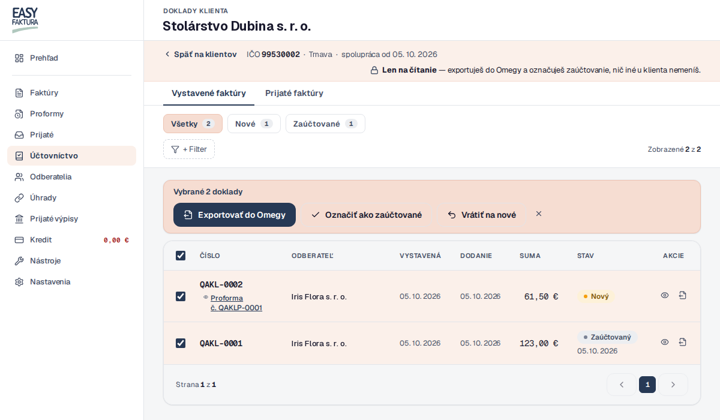This screenshot has width=720, height=420.
Task: Click the Odberatelia people icon
Action: pos(19,177)
